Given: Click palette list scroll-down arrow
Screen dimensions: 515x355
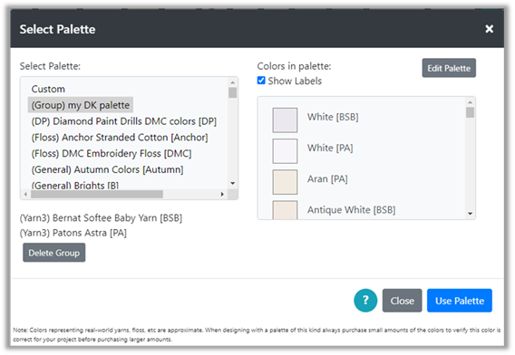Looking at the screenshot, I should click(x=232, y=183).
